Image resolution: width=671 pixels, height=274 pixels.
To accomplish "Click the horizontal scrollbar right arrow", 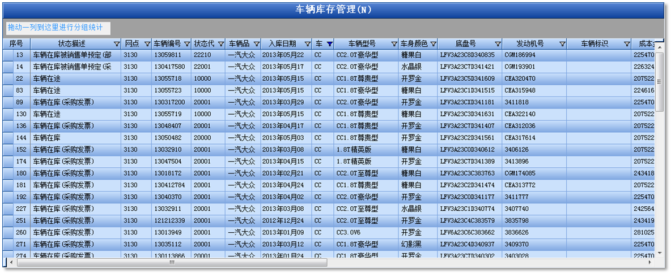I will click(651, 263).
